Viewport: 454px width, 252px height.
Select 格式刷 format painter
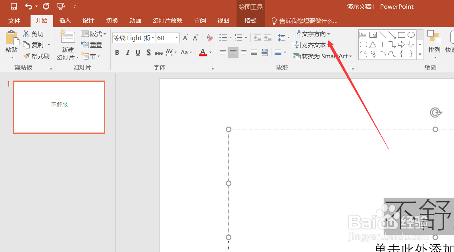[37, 56]
